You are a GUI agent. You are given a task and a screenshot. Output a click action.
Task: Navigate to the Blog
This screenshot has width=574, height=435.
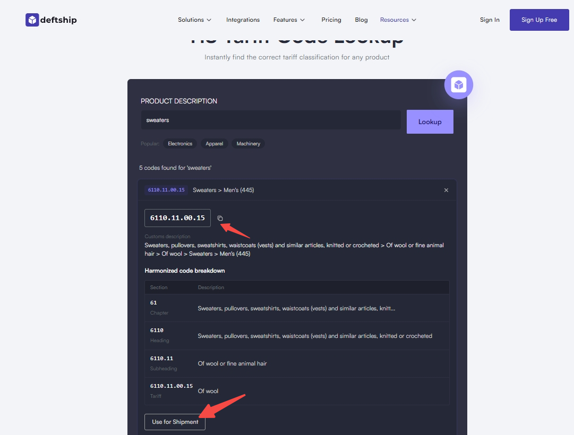tap(361, 20)
